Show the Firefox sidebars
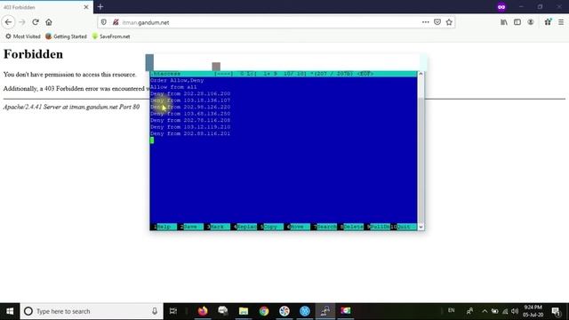This screenshot has height=320, width=569. tap(517, 22)
